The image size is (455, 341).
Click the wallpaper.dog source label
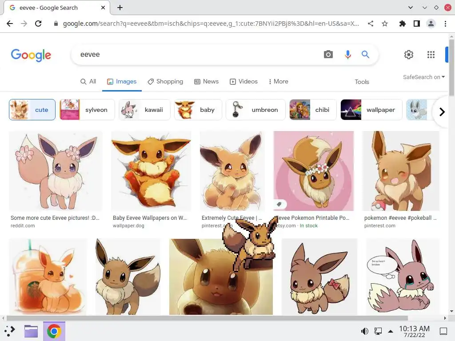(x=128, y=226)
